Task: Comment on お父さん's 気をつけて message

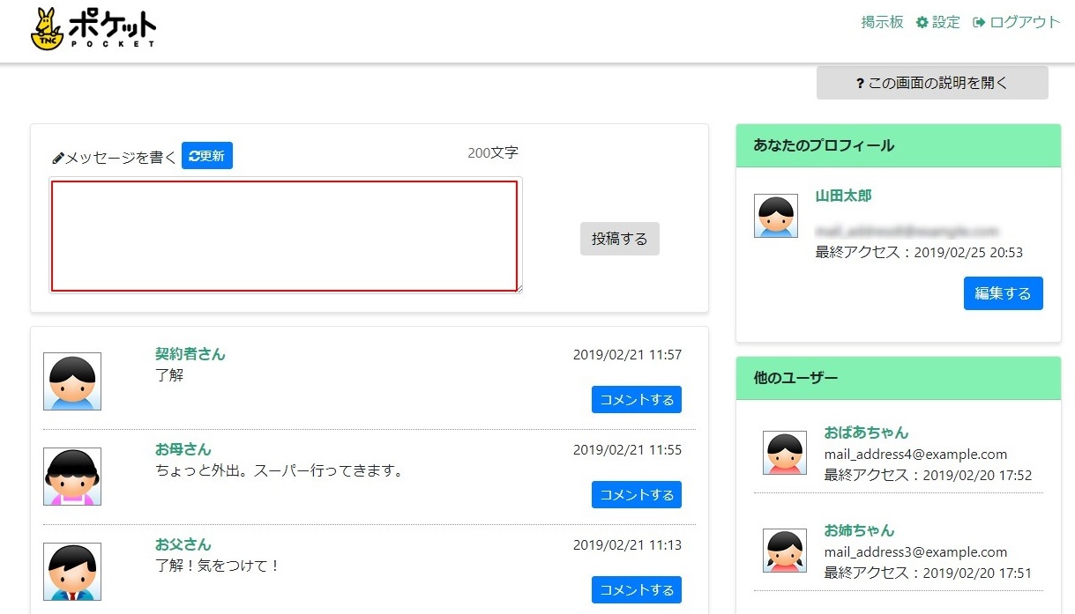Action: click(636, 589)
